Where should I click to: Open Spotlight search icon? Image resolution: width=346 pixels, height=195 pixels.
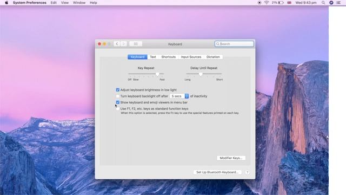click(323, 3)
